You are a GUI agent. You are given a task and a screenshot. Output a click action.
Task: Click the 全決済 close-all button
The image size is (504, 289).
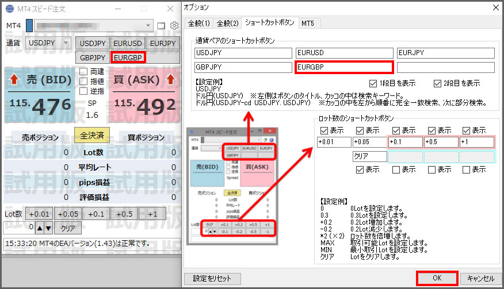click(92, 135)
